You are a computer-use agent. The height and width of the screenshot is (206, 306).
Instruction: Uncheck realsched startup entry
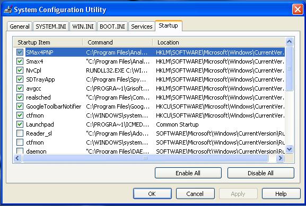click(20, 97)
